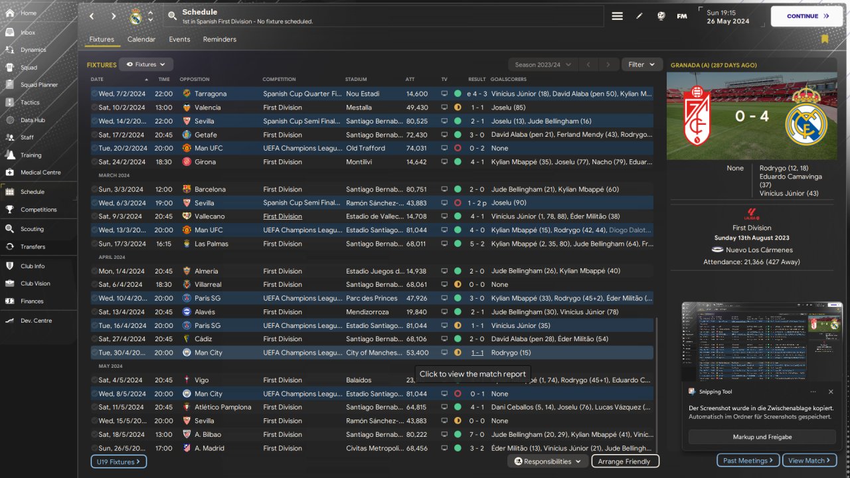Open Competitions in the sidebar
The image size is (850, 478).
tap(39, 209)
